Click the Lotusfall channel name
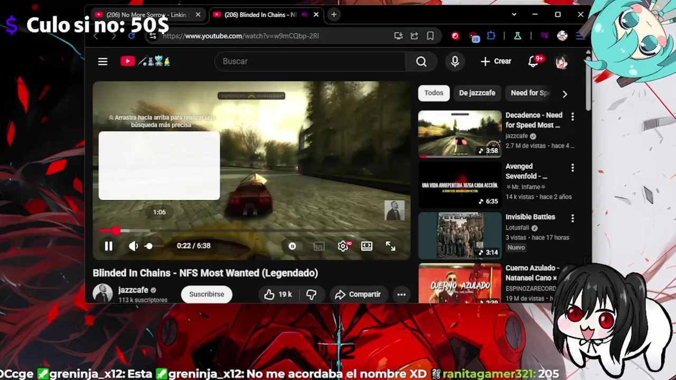 pyautogui.click(x=517, y=228)
